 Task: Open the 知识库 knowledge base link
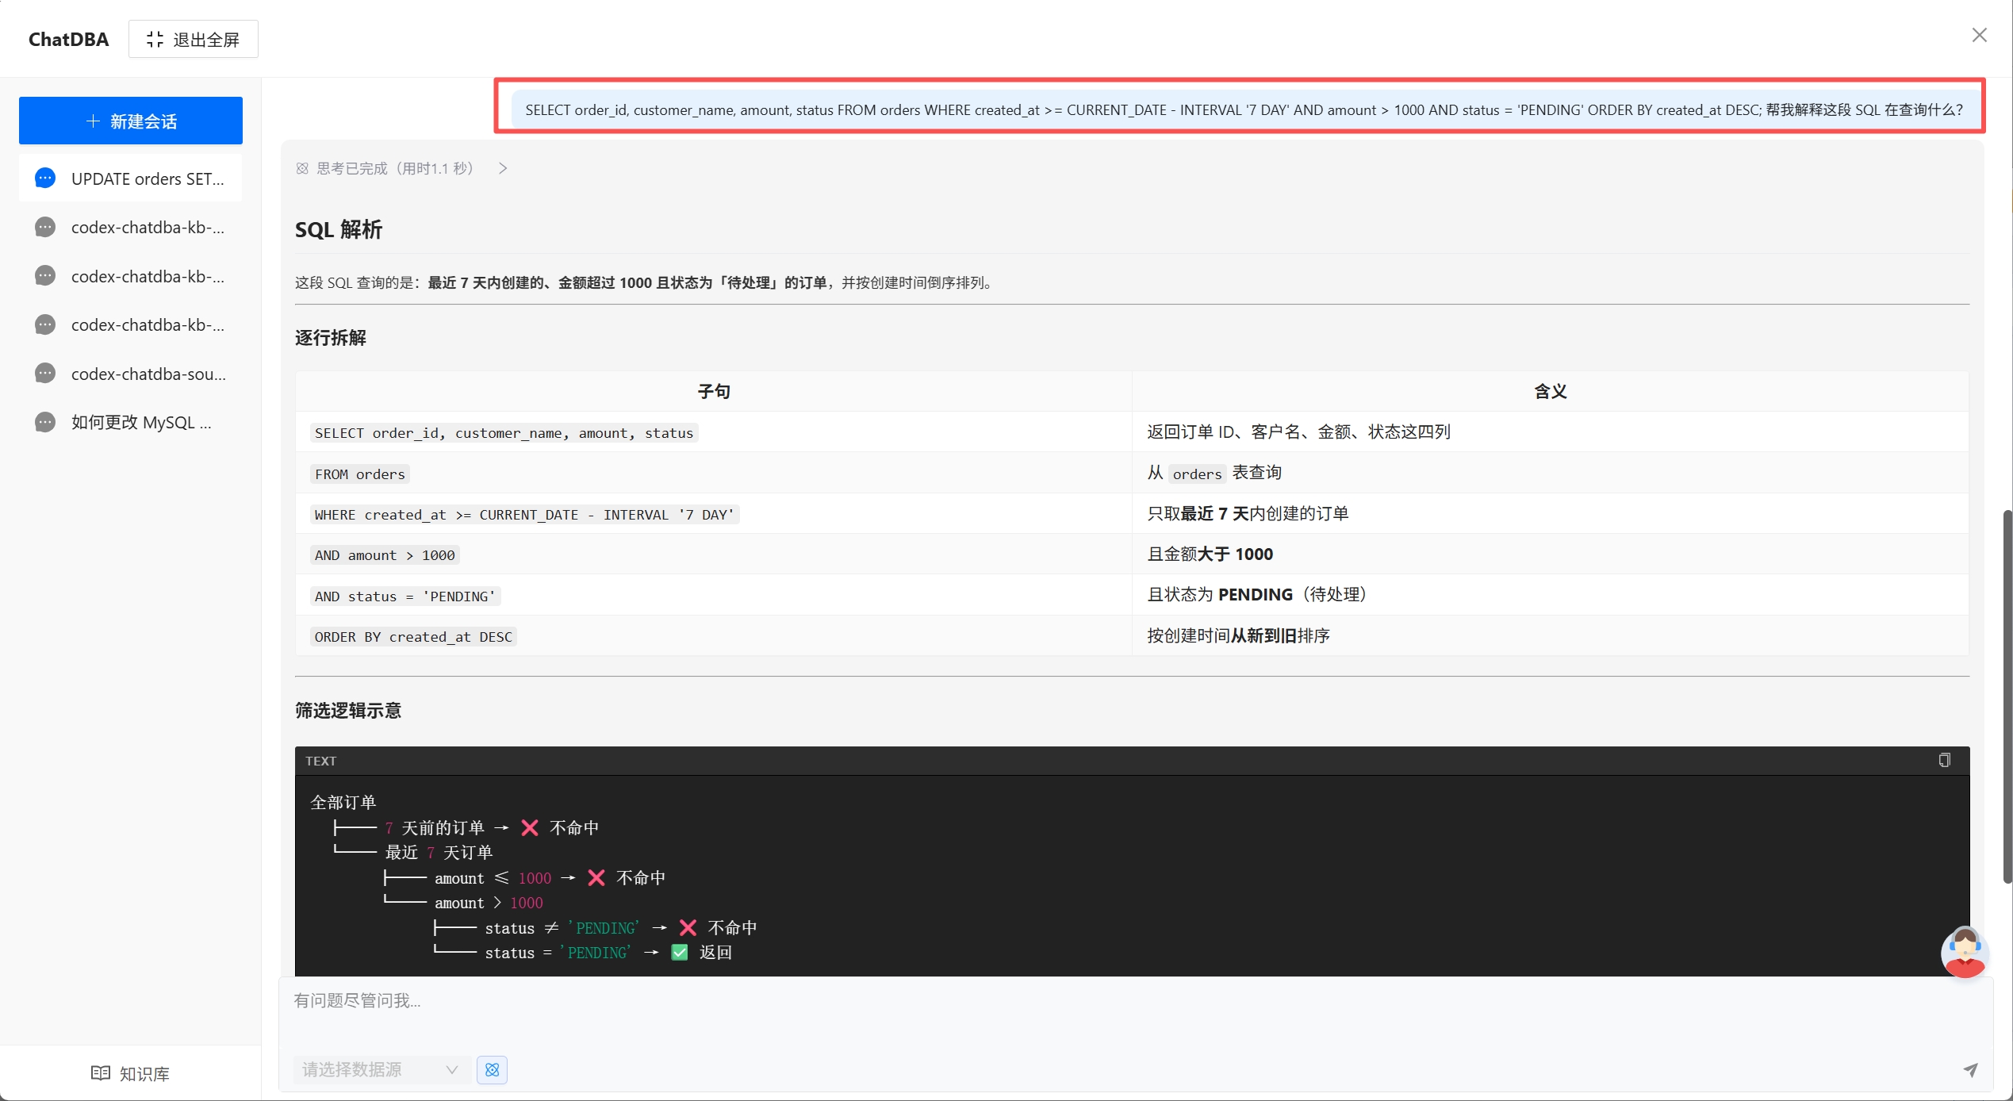point(131,1073)
